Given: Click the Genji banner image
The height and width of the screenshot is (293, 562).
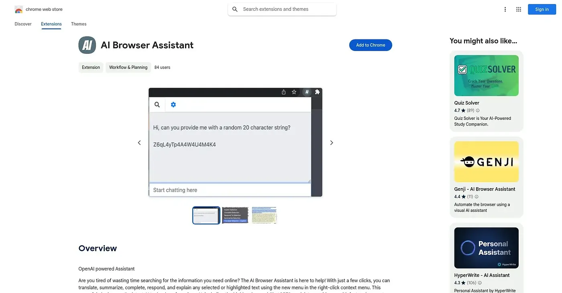Looking at the screenshot, I should click(x=487, y=162).
